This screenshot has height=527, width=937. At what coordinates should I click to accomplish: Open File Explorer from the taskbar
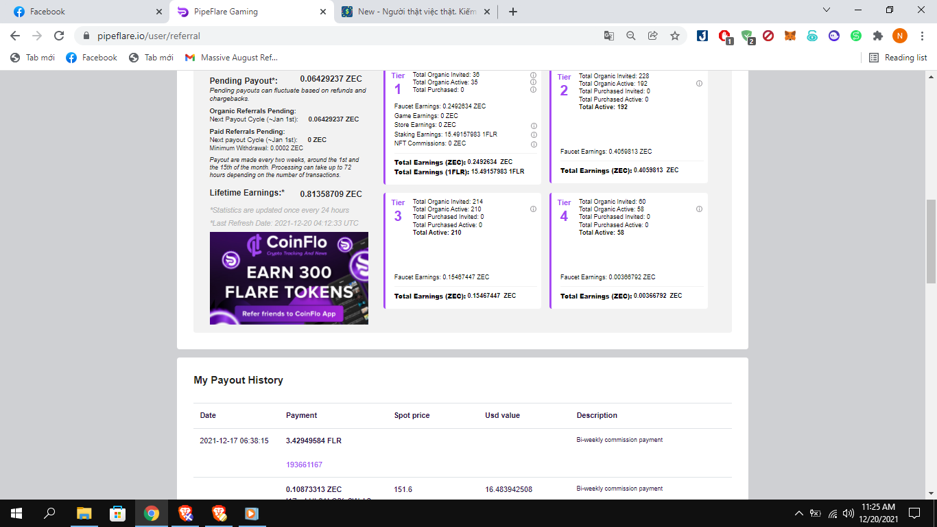tap(84, 513)
